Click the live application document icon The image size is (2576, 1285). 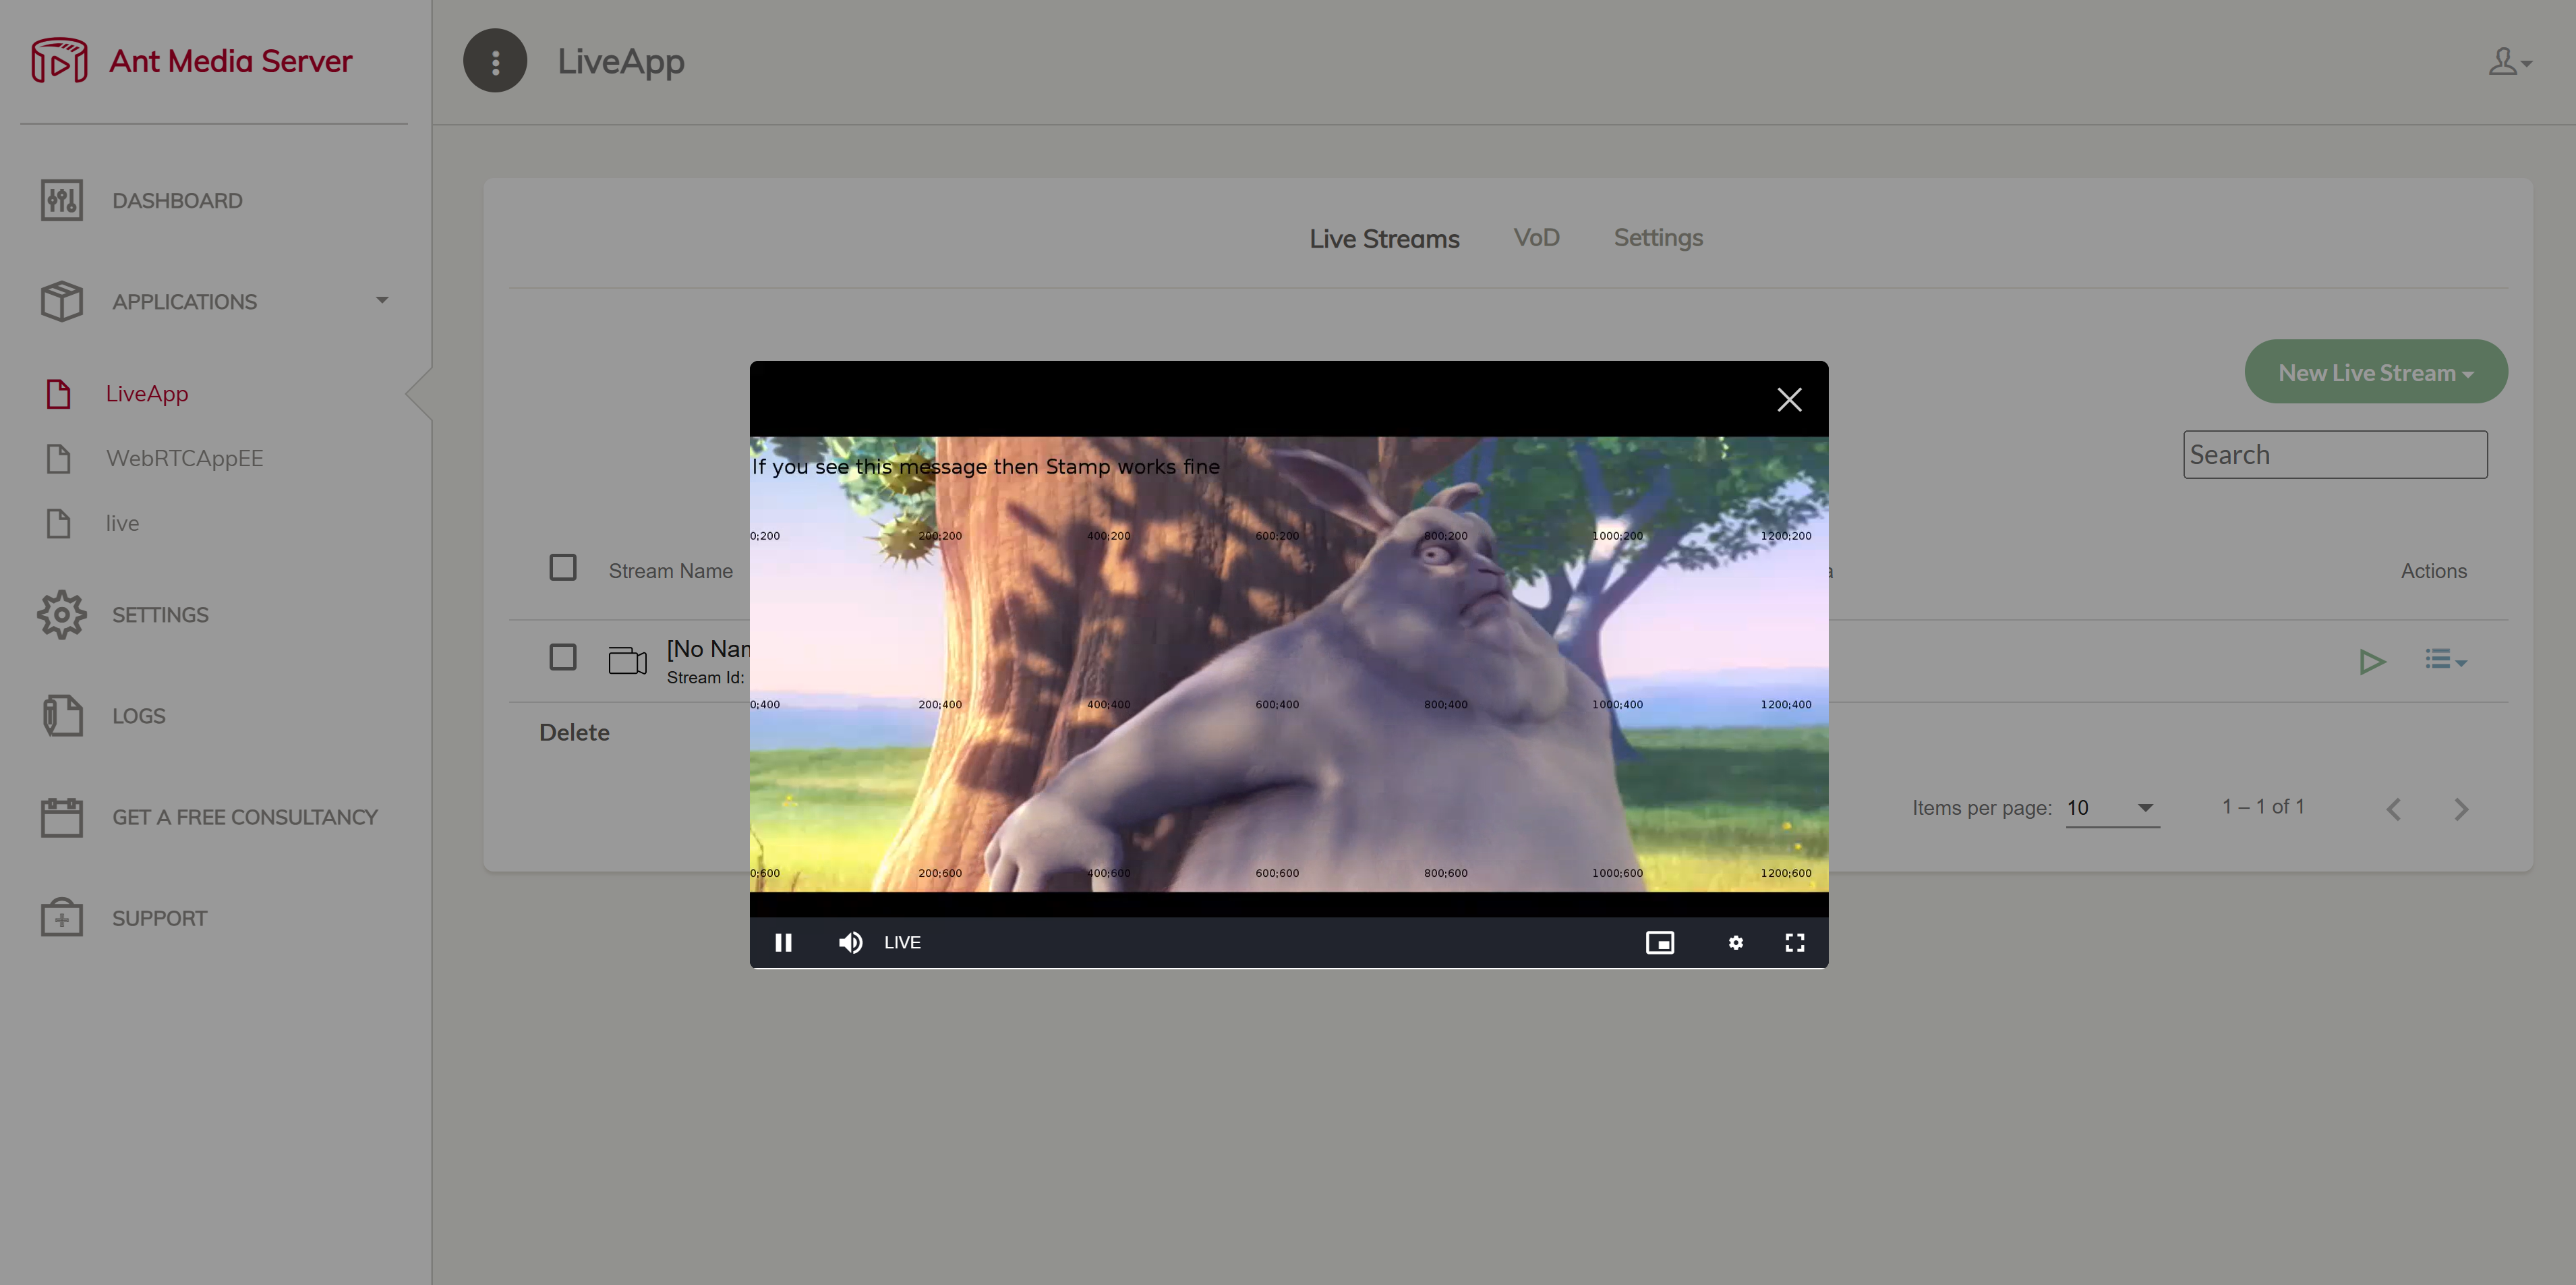click(59, 523)
